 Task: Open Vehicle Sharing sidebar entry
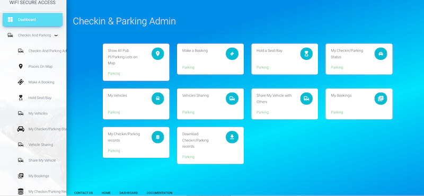tap(41, 145)
